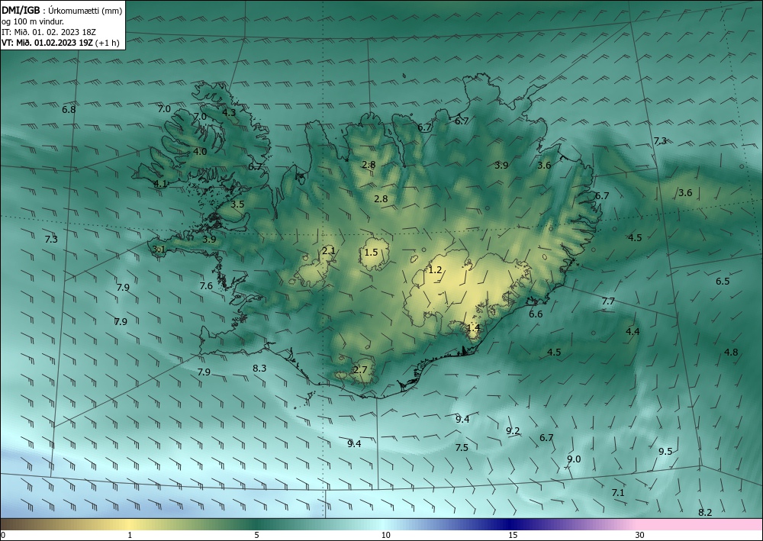This screenshot has width=763, height=541.
Task: Select the color scale label '5'
Action: (x=256, y=535)
